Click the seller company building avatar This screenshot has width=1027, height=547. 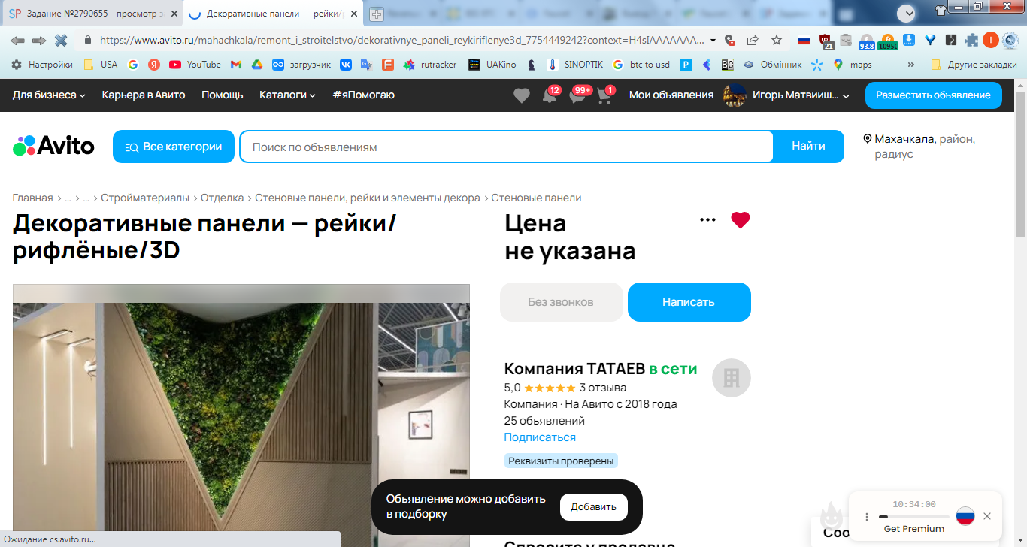coord(732,378)
